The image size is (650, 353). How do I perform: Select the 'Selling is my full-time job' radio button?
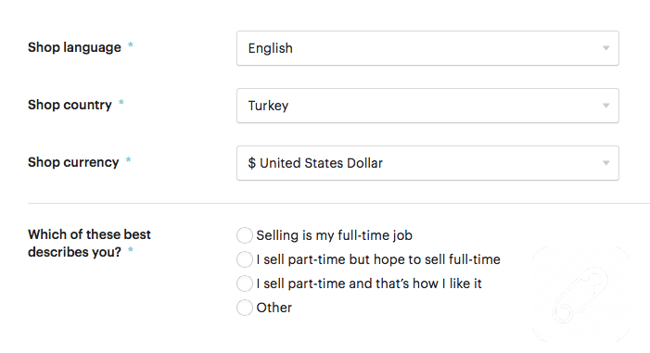245,235
